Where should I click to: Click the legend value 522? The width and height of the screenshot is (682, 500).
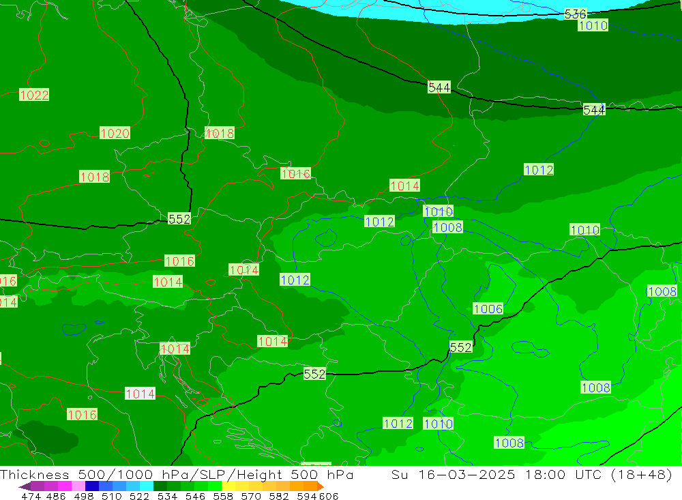coord(140,496)
